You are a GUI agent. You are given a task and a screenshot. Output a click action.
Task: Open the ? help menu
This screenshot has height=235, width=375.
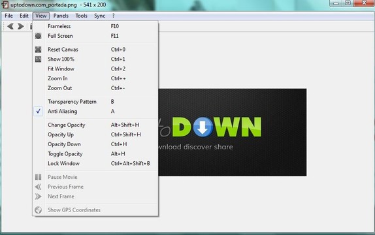tap(113, 16)
